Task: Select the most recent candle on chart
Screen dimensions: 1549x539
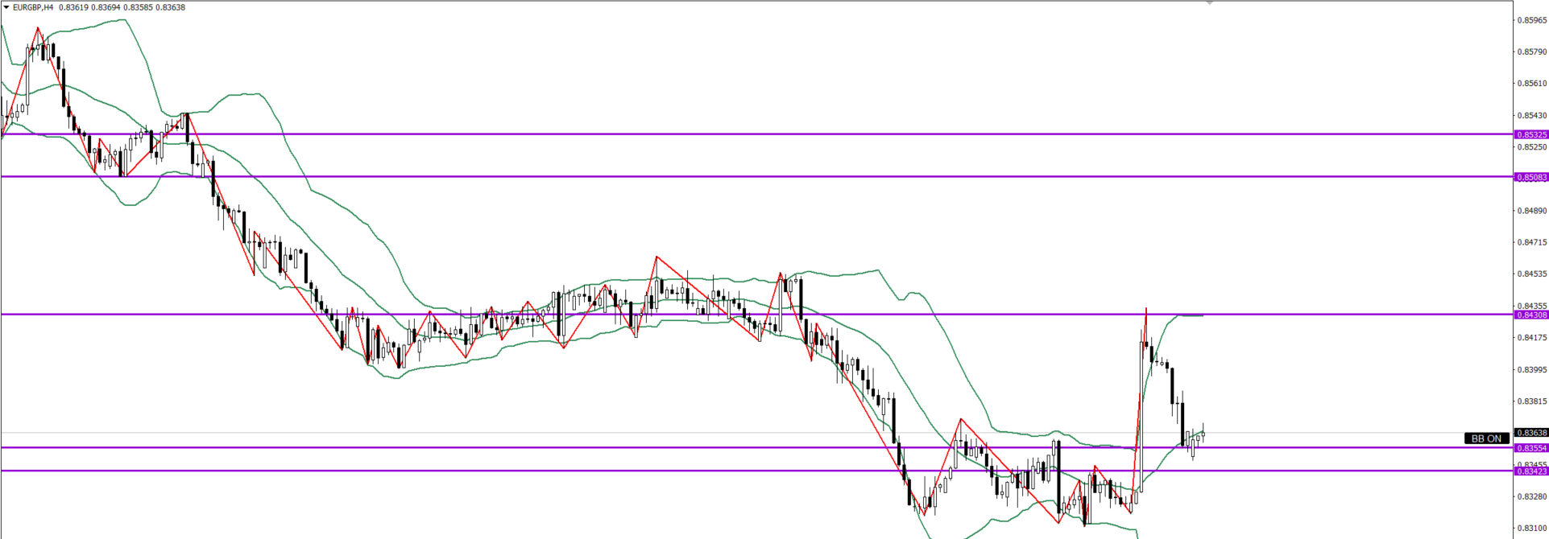Action: click(1203, 434)
